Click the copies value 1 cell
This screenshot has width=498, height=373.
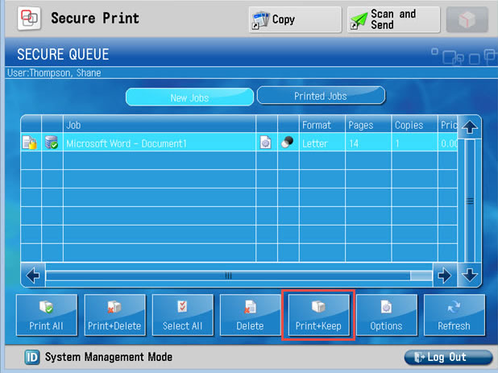tap(414, 143)
